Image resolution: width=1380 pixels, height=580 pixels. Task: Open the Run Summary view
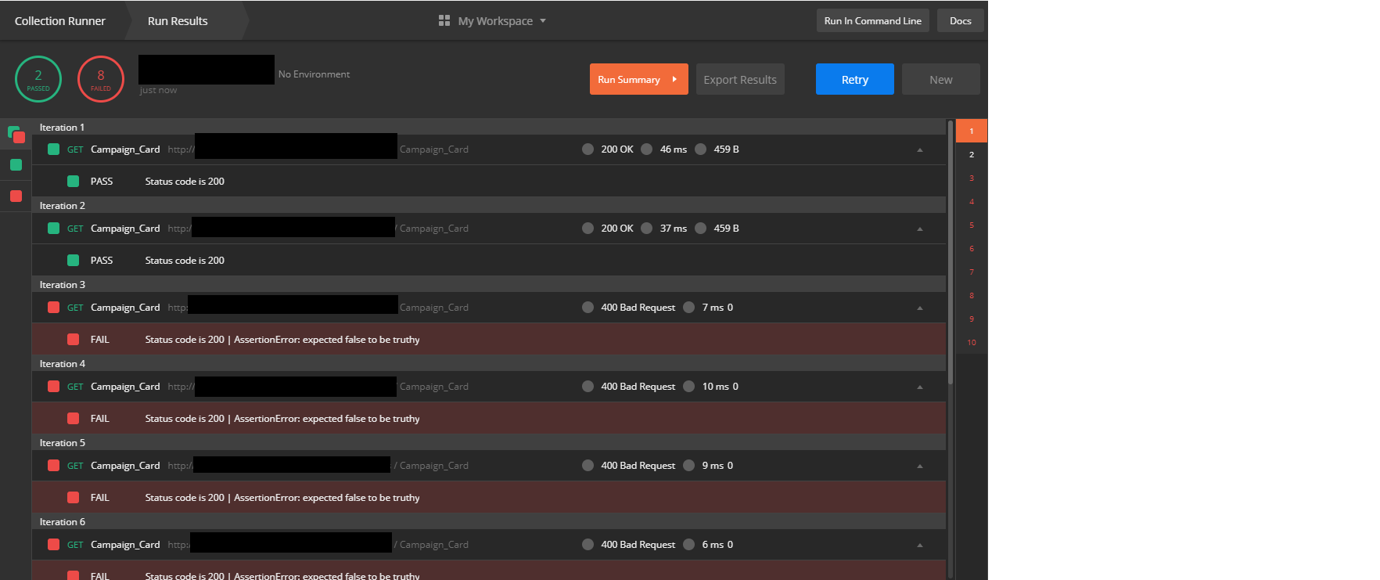tap(639, 79)
